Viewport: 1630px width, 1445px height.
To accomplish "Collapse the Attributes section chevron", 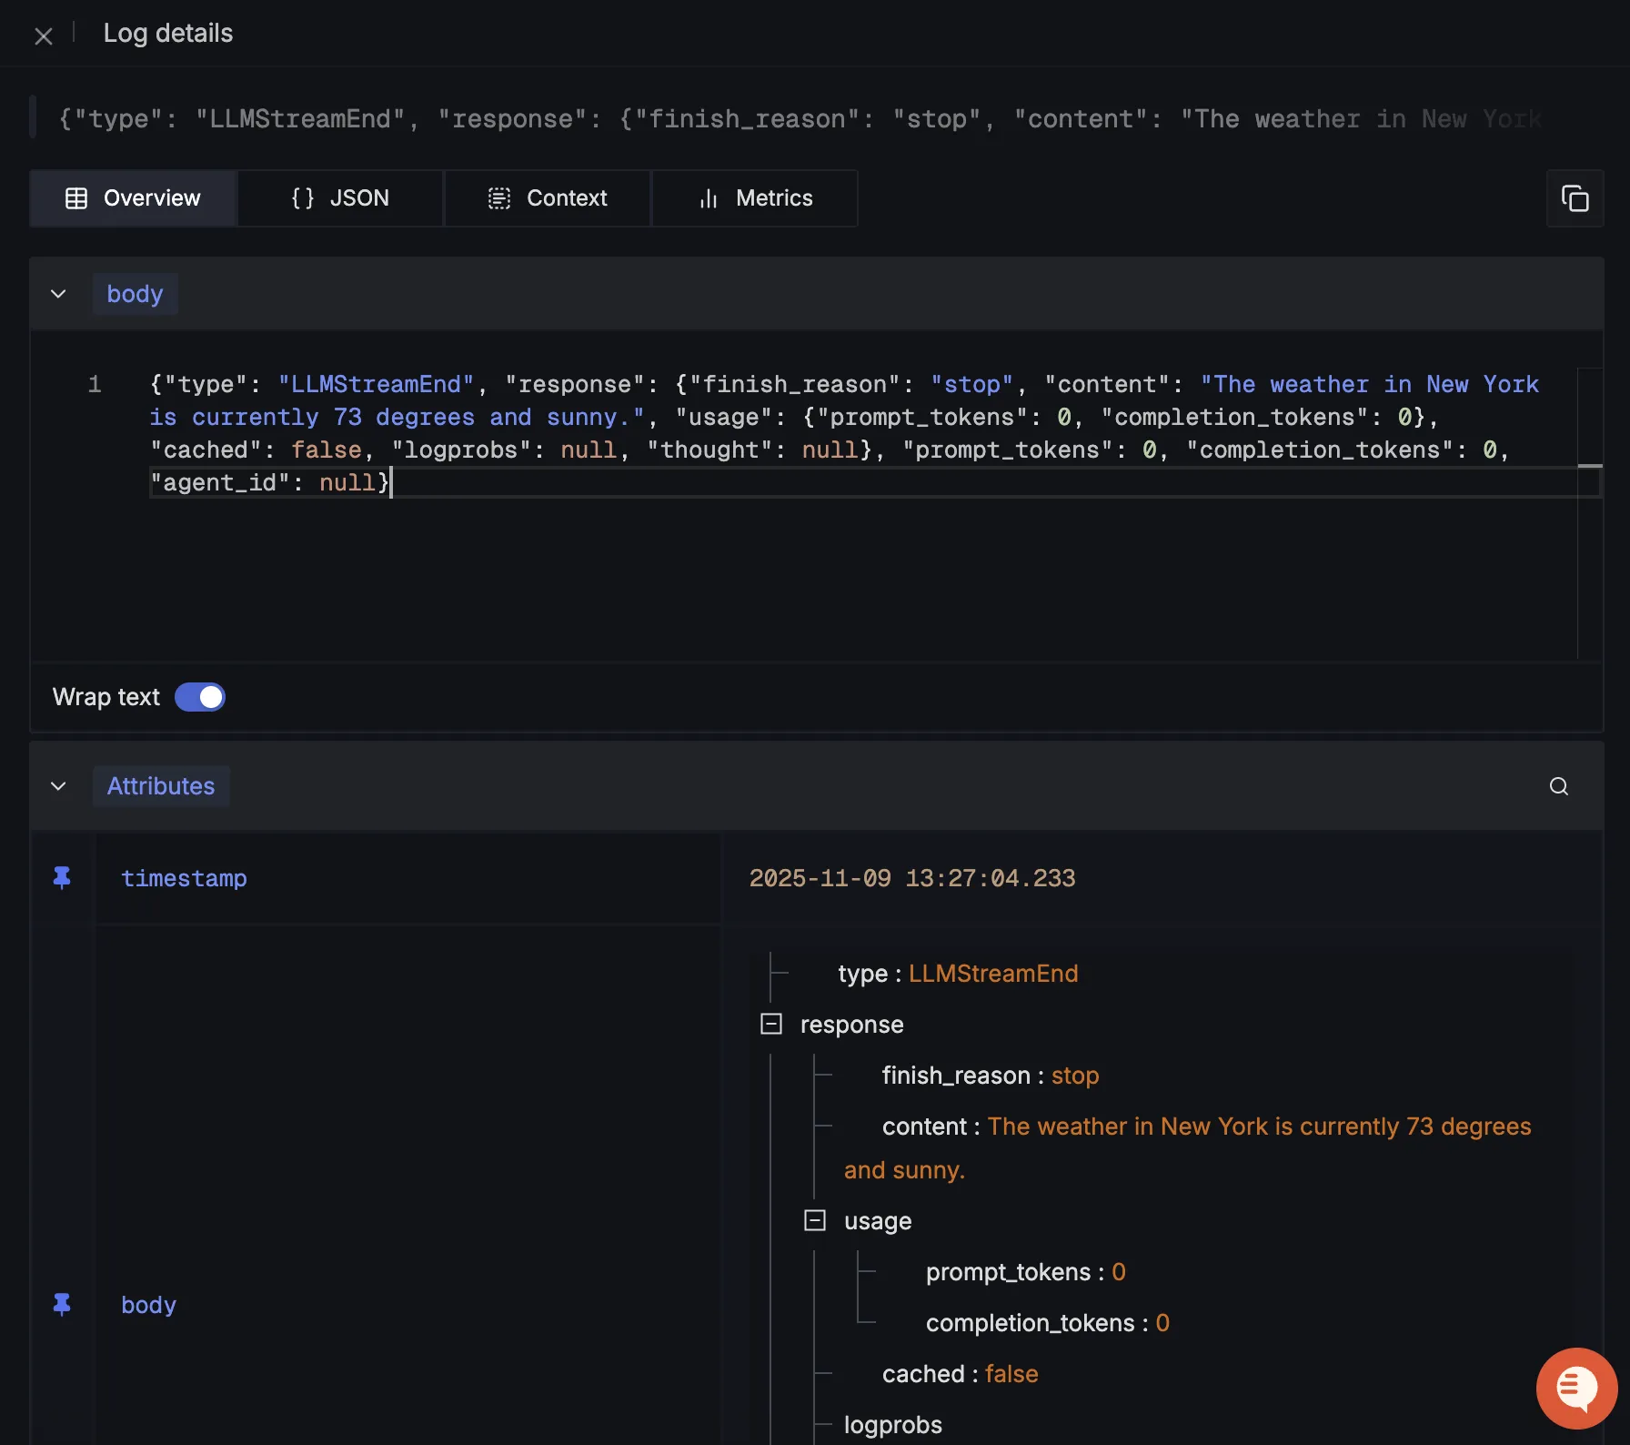I will pyautogui.click(x=58, y=786).
